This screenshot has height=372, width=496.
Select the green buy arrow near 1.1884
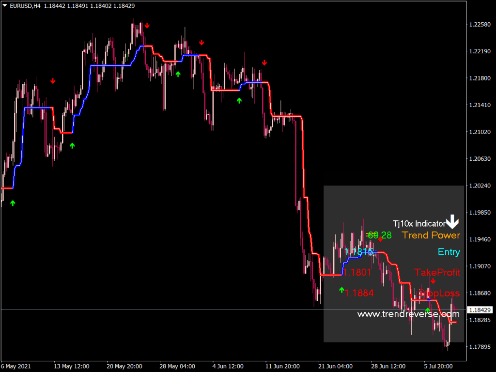tap(341, 291)
